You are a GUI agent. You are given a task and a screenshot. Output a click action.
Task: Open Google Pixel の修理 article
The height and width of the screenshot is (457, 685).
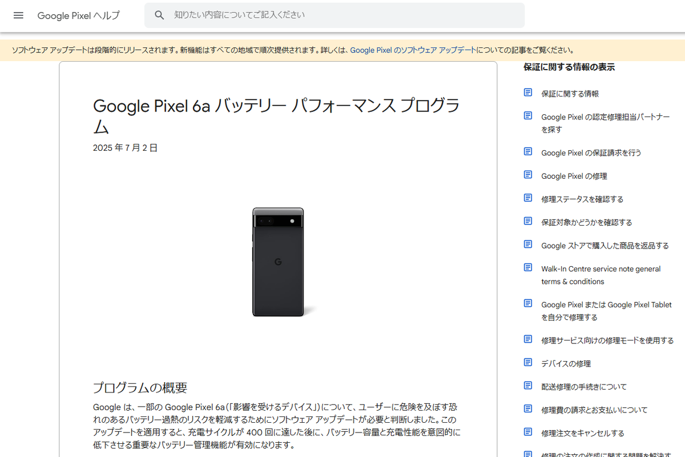[574, 176]
